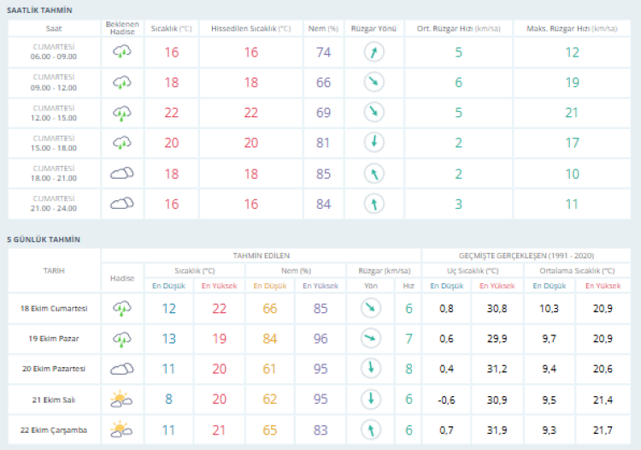Click the rain icon for 18 Ekim Cumartesi

(x=122, y=309)
